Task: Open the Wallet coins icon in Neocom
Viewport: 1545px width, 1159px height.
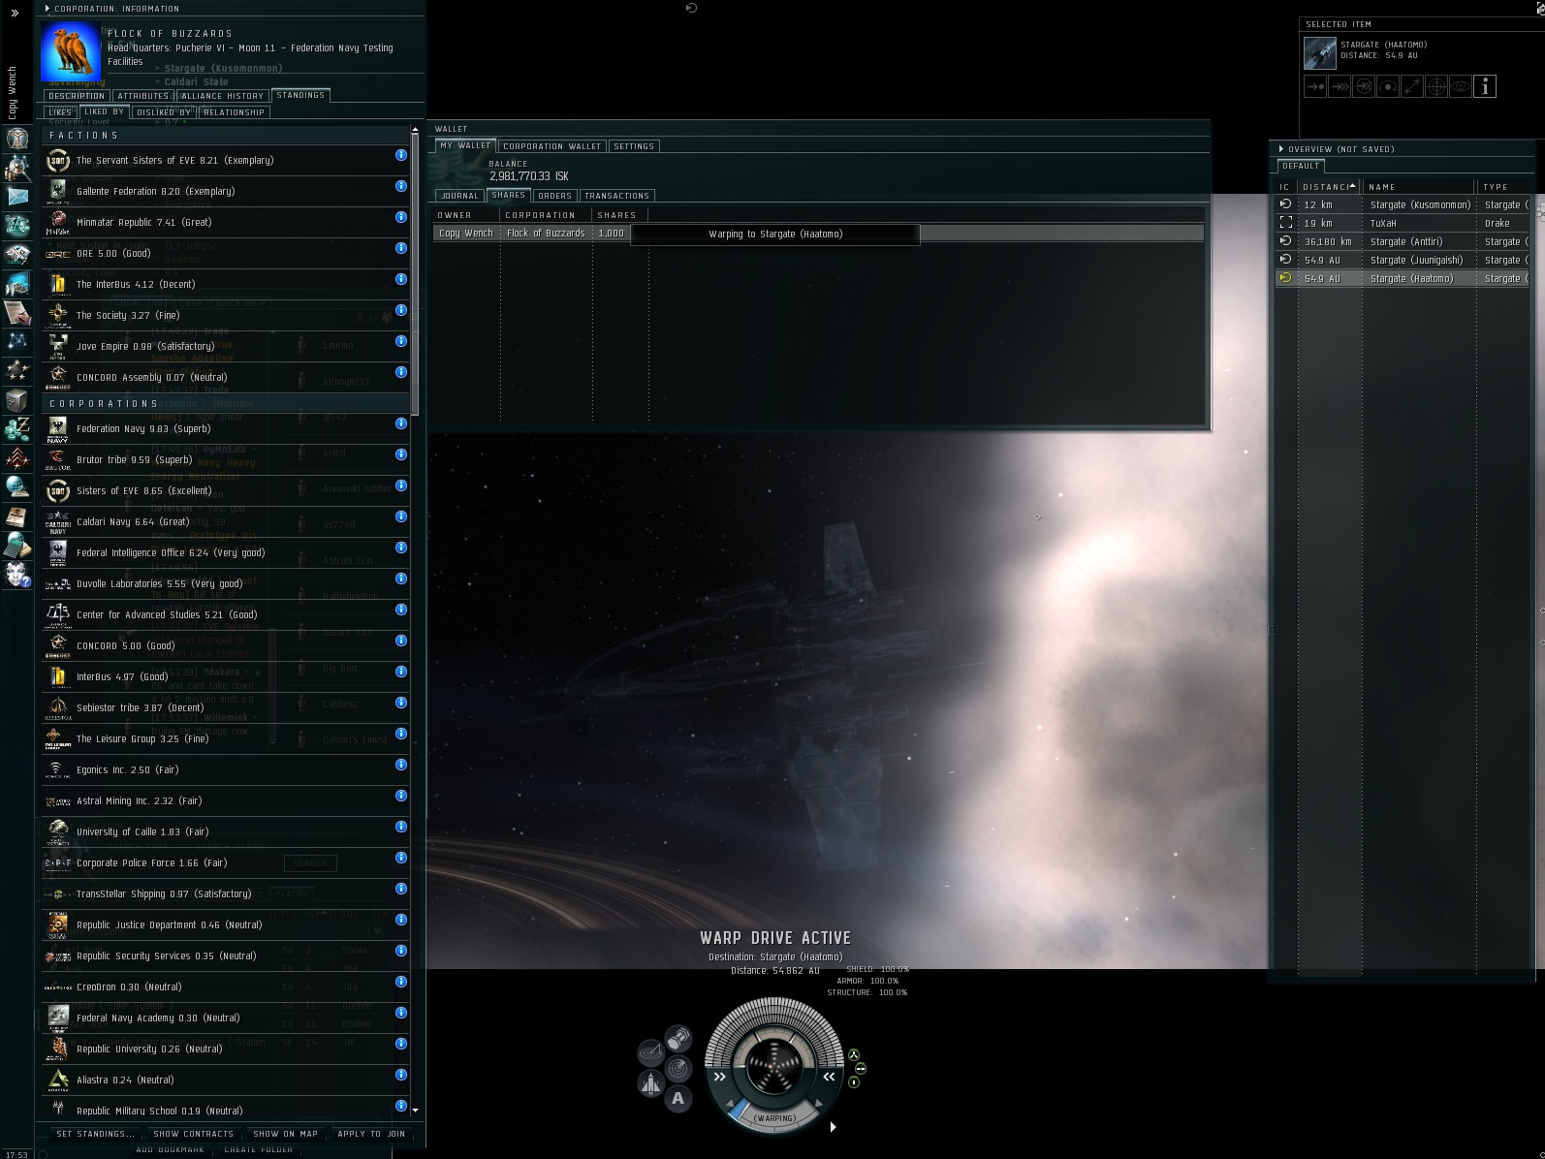Action: pos(16,428)
